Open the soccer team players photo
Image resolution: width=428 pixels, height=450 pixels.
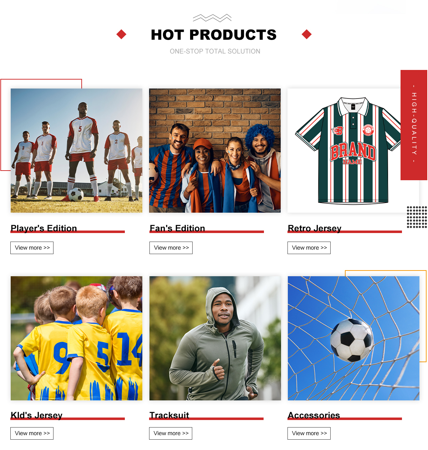(76, 151)
